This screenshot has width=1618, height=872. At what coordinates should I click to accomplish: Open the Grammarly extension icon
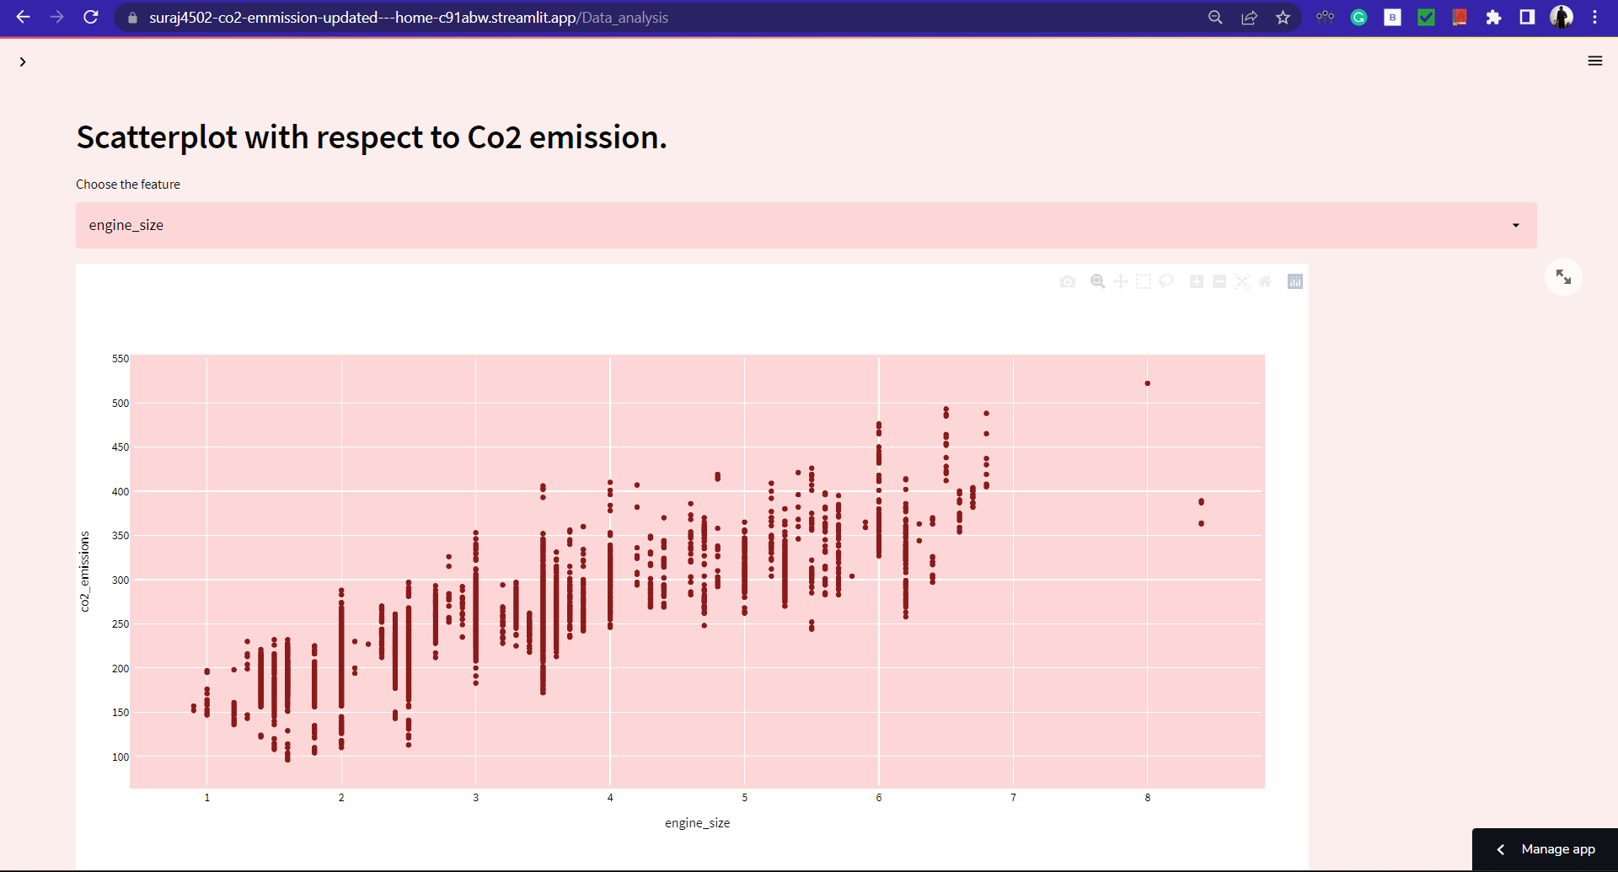coord(1358,17)
